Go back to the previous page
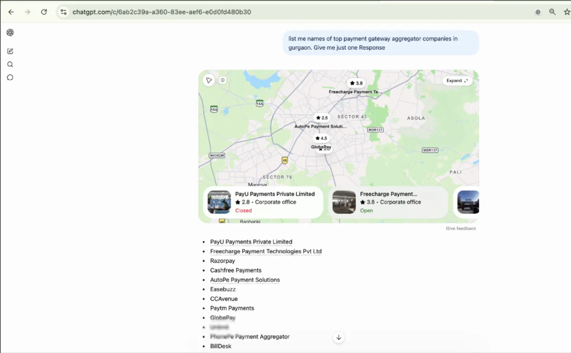571x353 pixels. (11, 12)
